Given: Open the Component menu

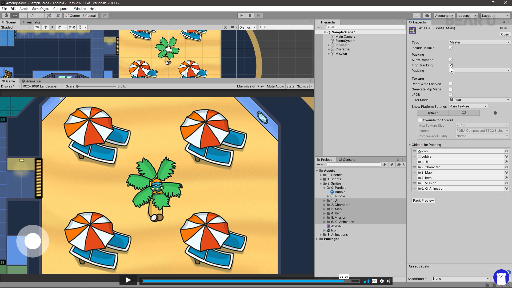Looking at the screenshot, I should pyautogui.click(x=62, y=9).
